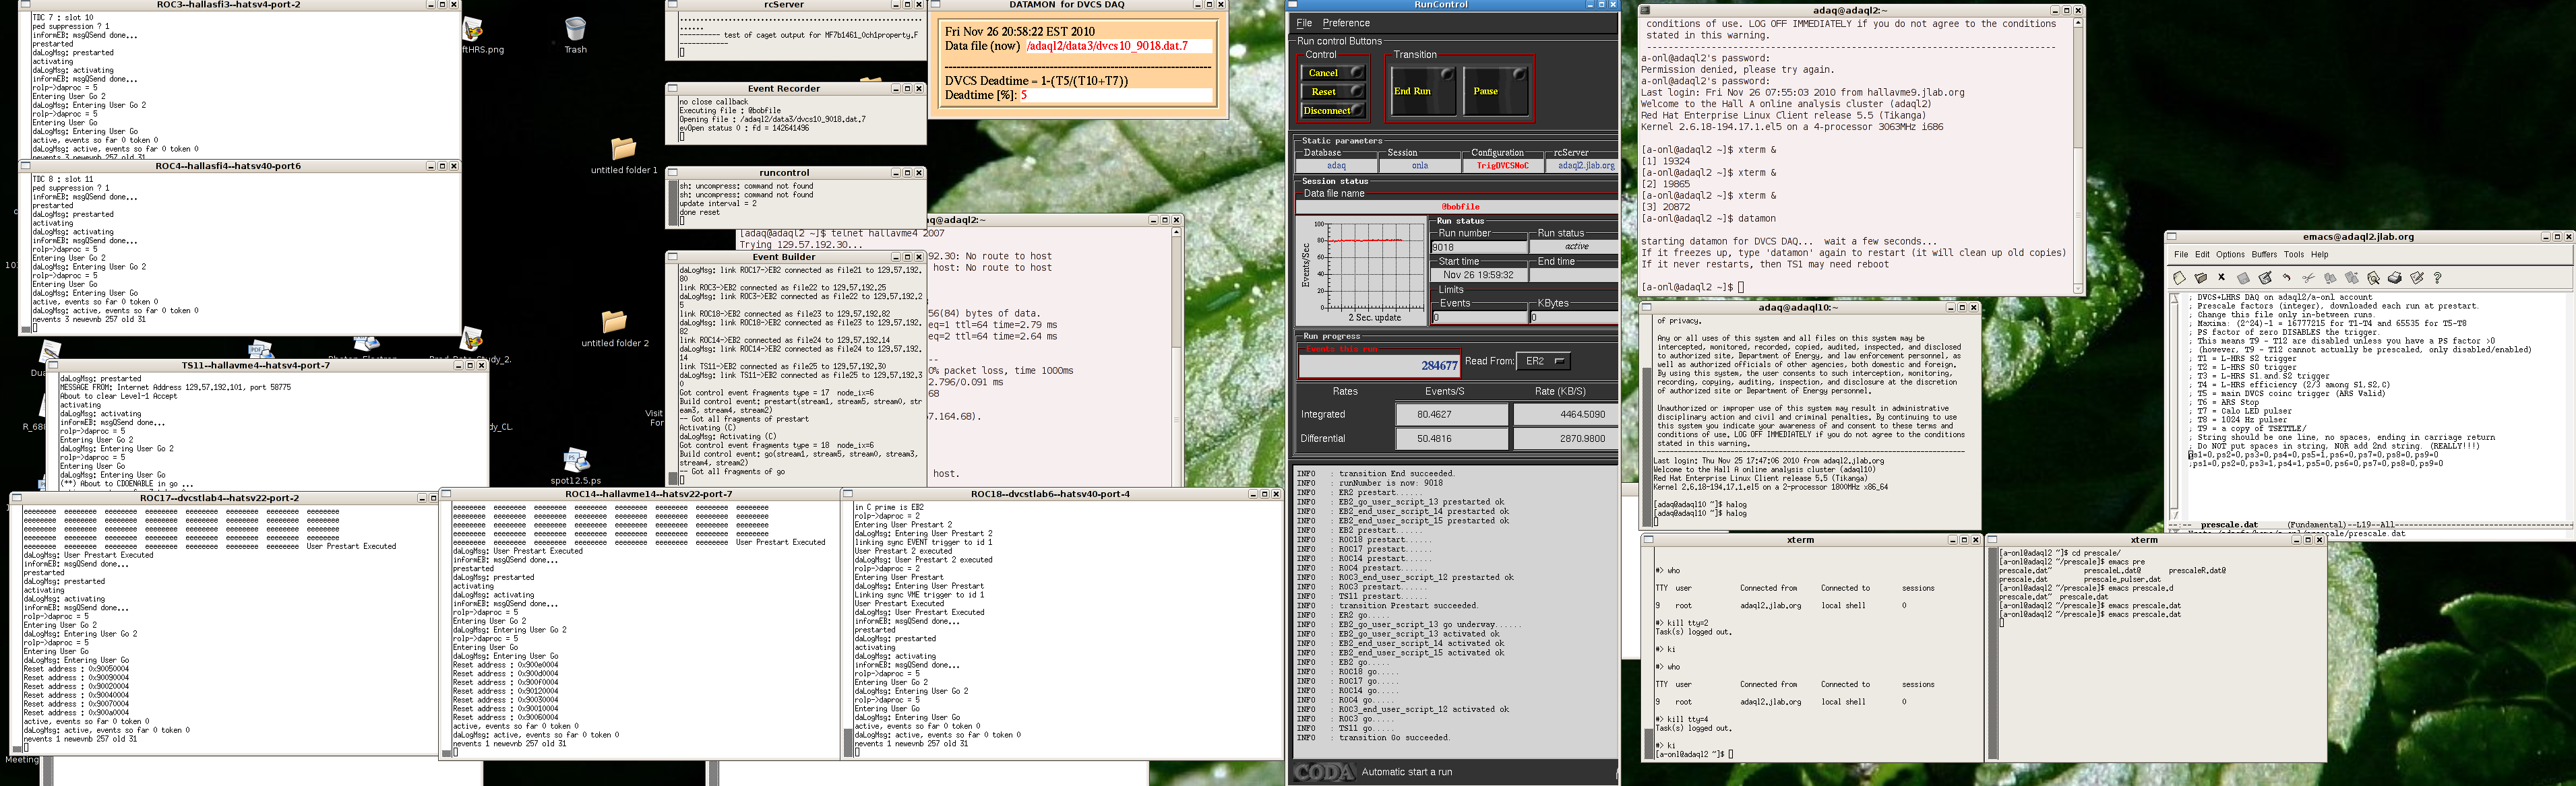
Task: Click the emacs Search magnifier icon
Action: (x=2373, y=277)
